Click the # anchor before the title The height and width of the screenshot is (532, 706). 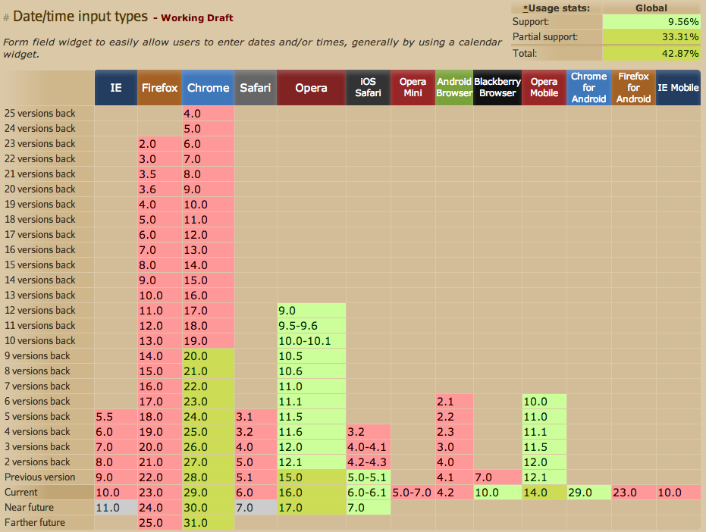pyautogui.click(x=6, y=17)
